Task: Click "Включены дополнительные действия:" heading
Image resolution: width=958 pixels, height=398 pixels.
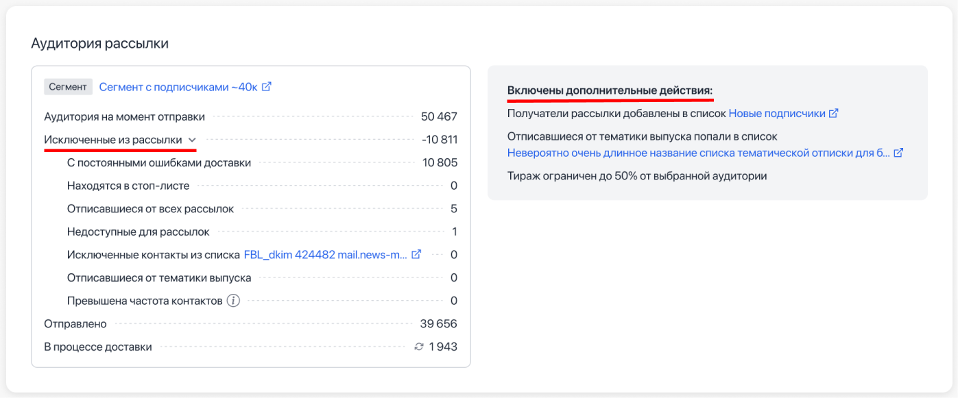Action: 610,91
